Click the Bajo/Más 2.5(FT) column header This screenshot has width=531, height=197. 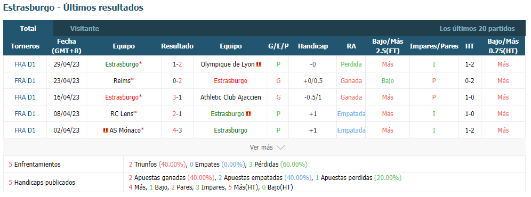click(388, 46)
